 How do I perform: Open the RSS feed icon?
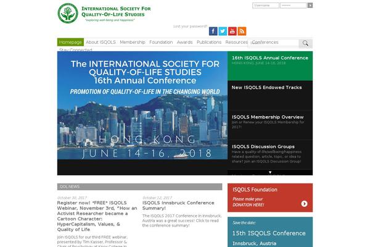point(242,31)
